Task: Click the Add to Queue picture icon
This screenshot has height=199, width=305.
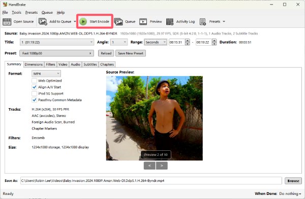Action: [43, 21]
